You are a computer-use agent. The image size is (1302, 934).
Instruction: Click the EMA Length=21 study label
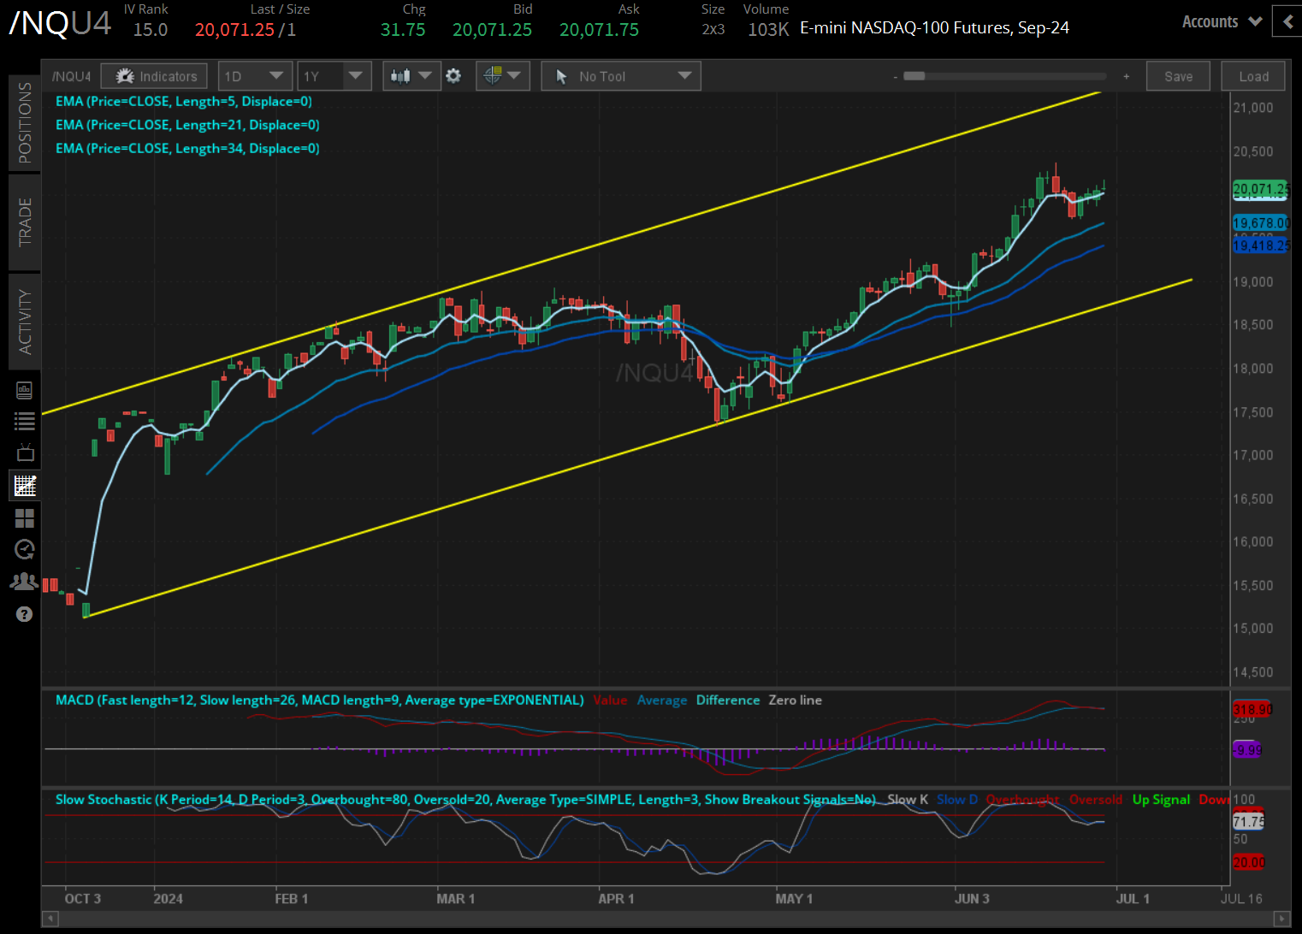point(187,125)
